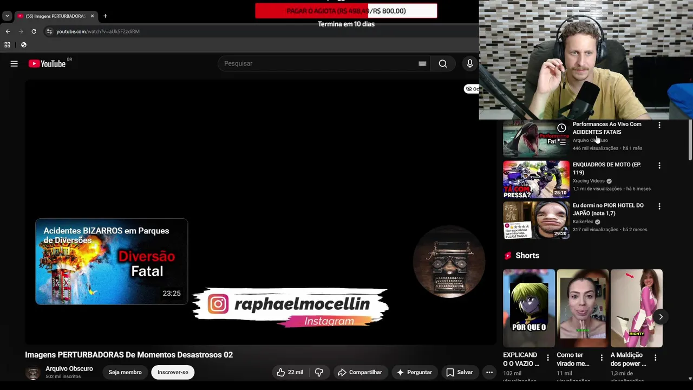Open options for EXPLICANDO O VAZIO short

[x=548, y=358]
